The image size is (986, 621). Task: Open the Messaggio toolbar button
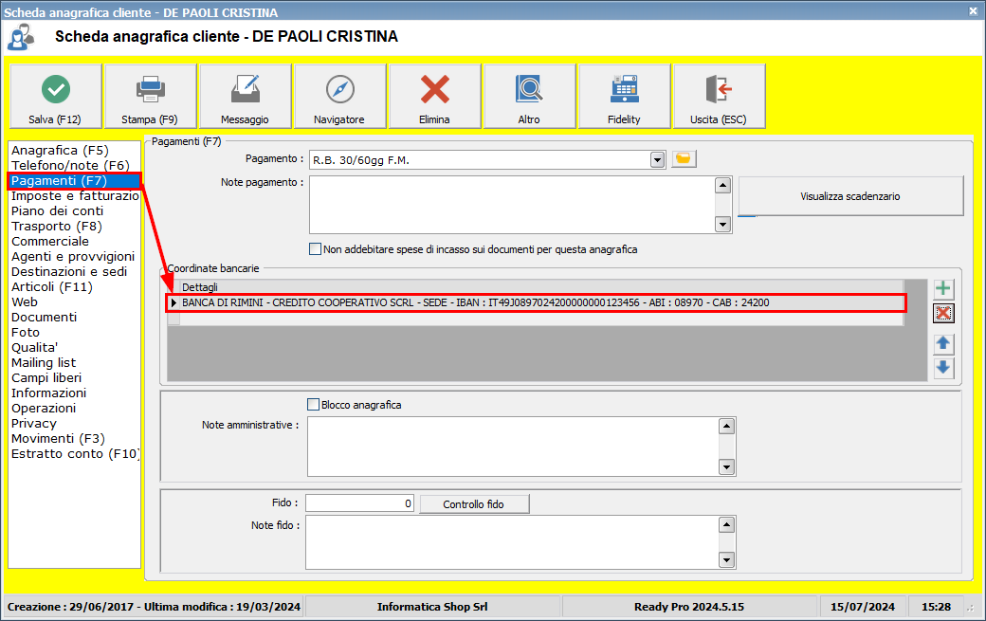click(246, 96)
